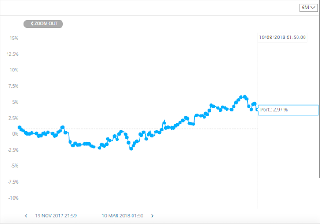This screenshot has width=320, height=224.
Task: Click the peak data point above 5%
Action: coord(241,97)
